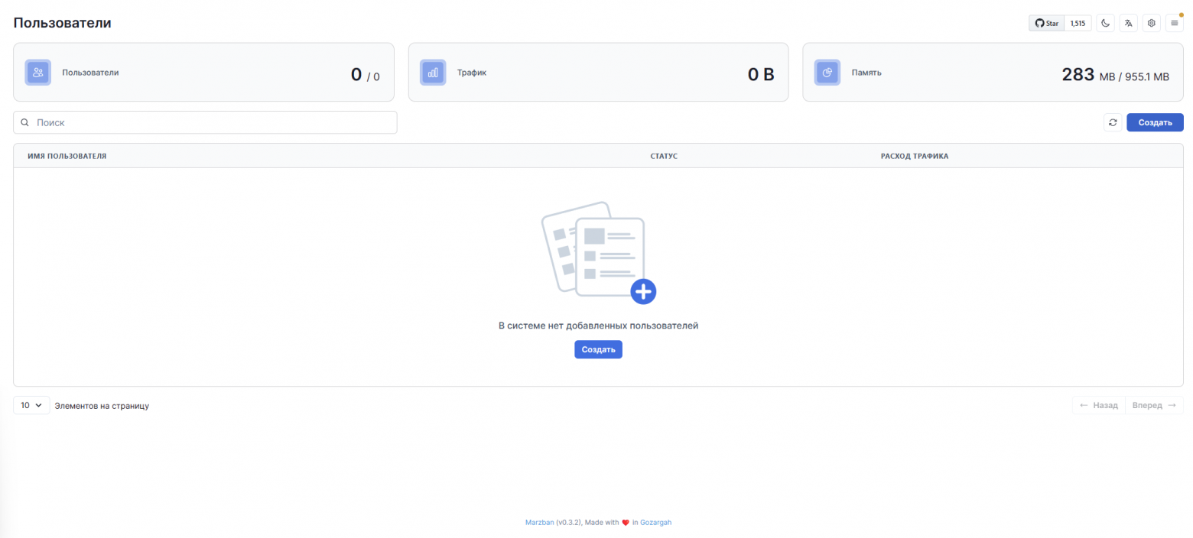Open the language translation selector
The width and height of the screenshot is (1193, 538).
[1128, 23]
